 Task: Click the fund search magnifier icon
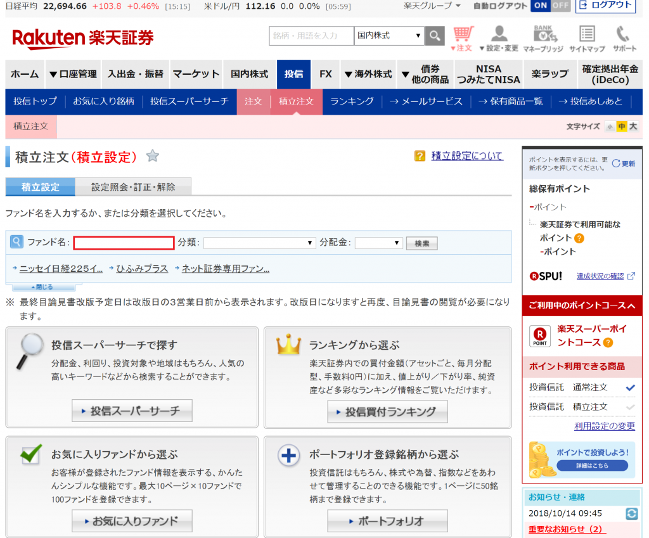(16, 241)
